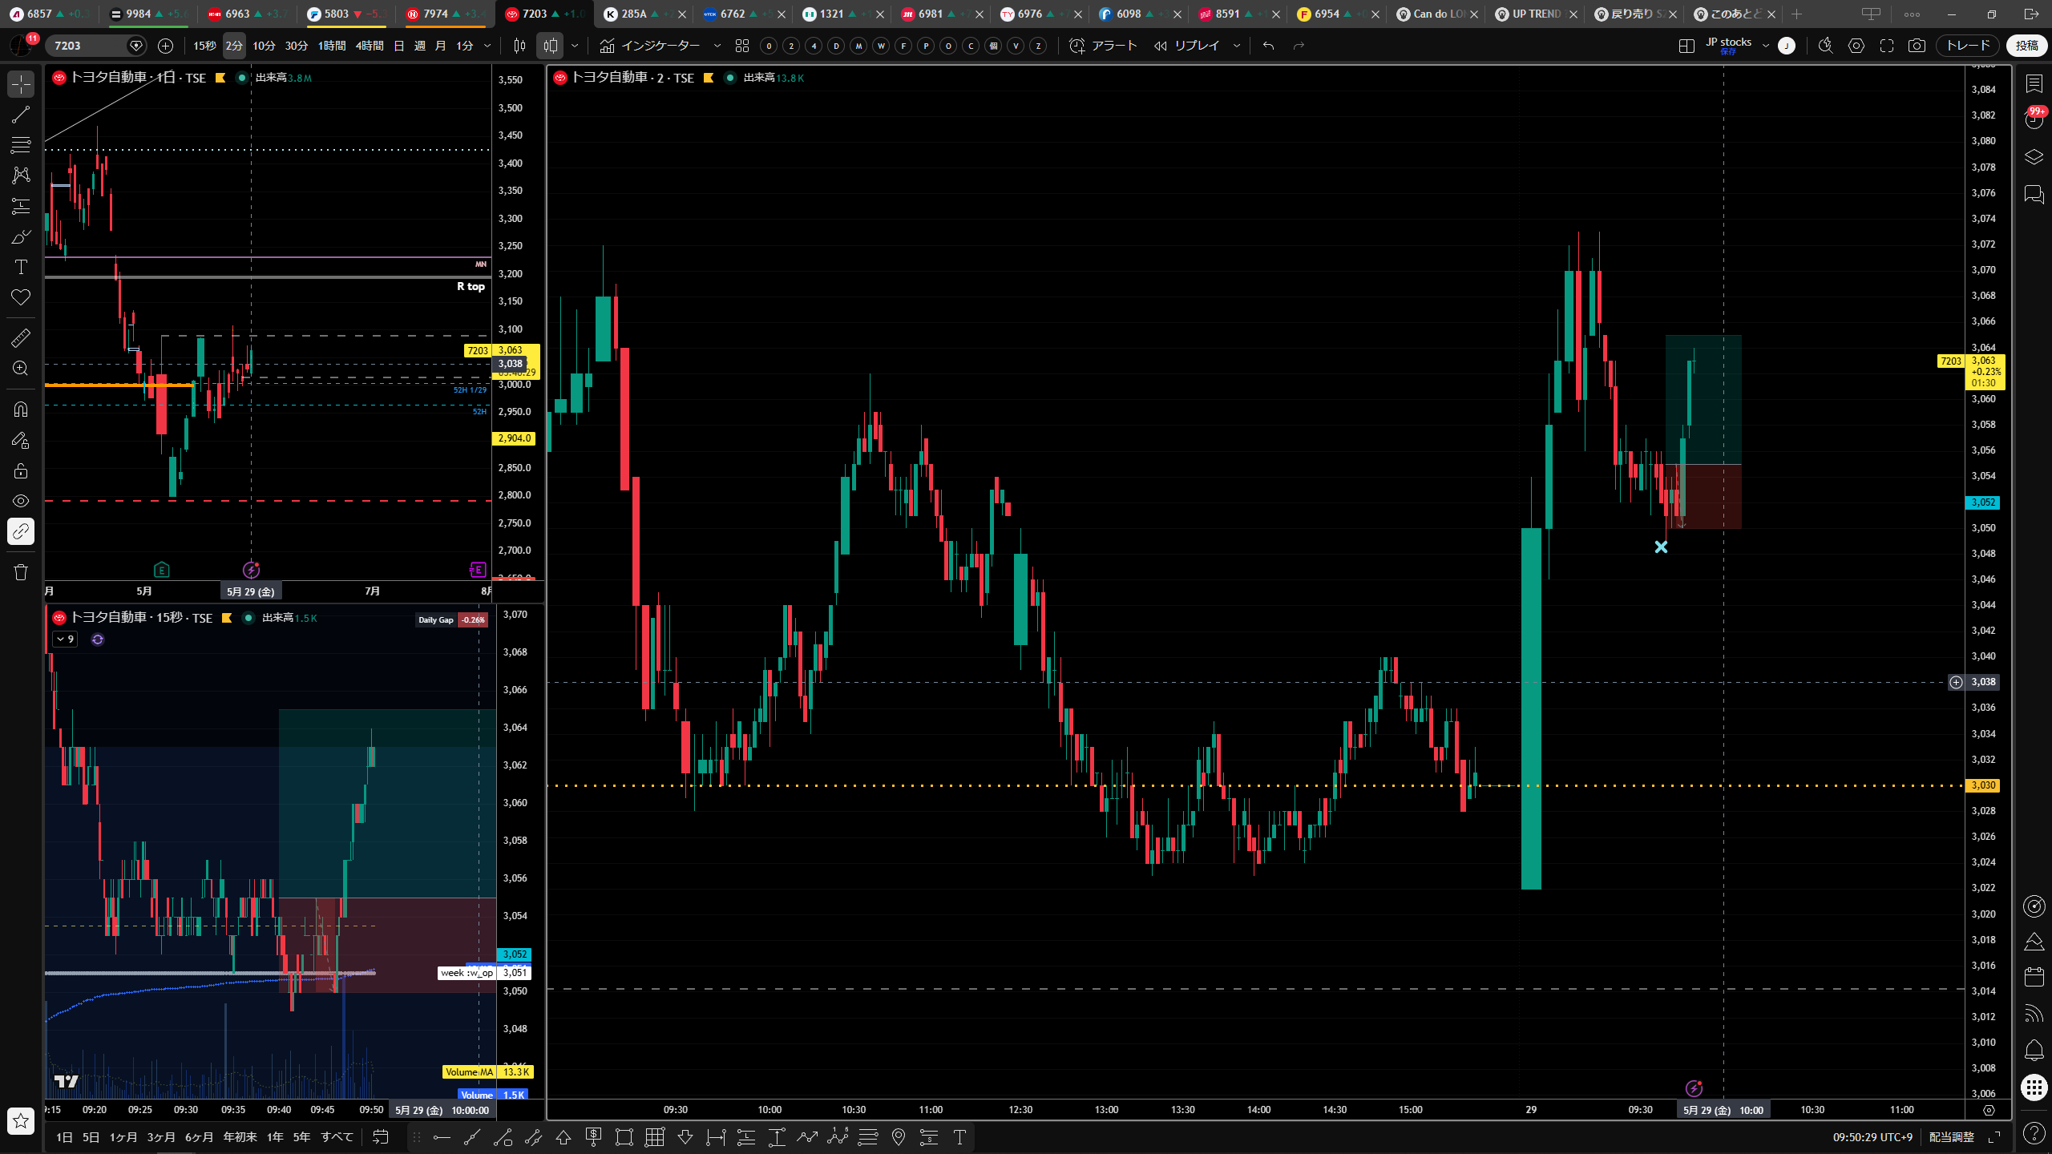Viewport: 2052px width, 1154px height.
Task: Click the トレード button
Action: point(1968,46)
